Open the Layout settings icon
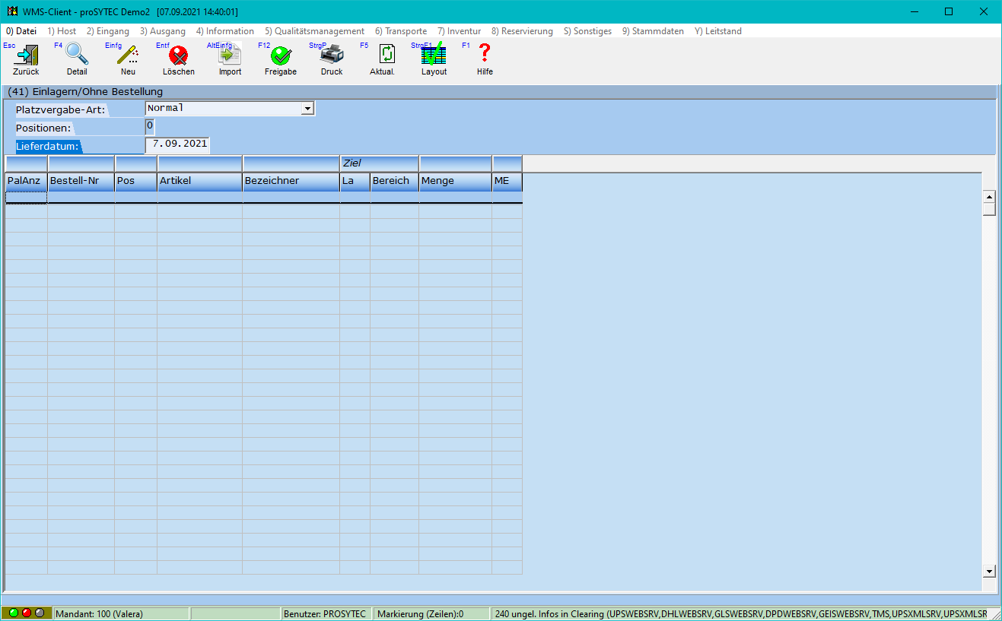This screenshot has width=1002, height=621. [434, 56]
